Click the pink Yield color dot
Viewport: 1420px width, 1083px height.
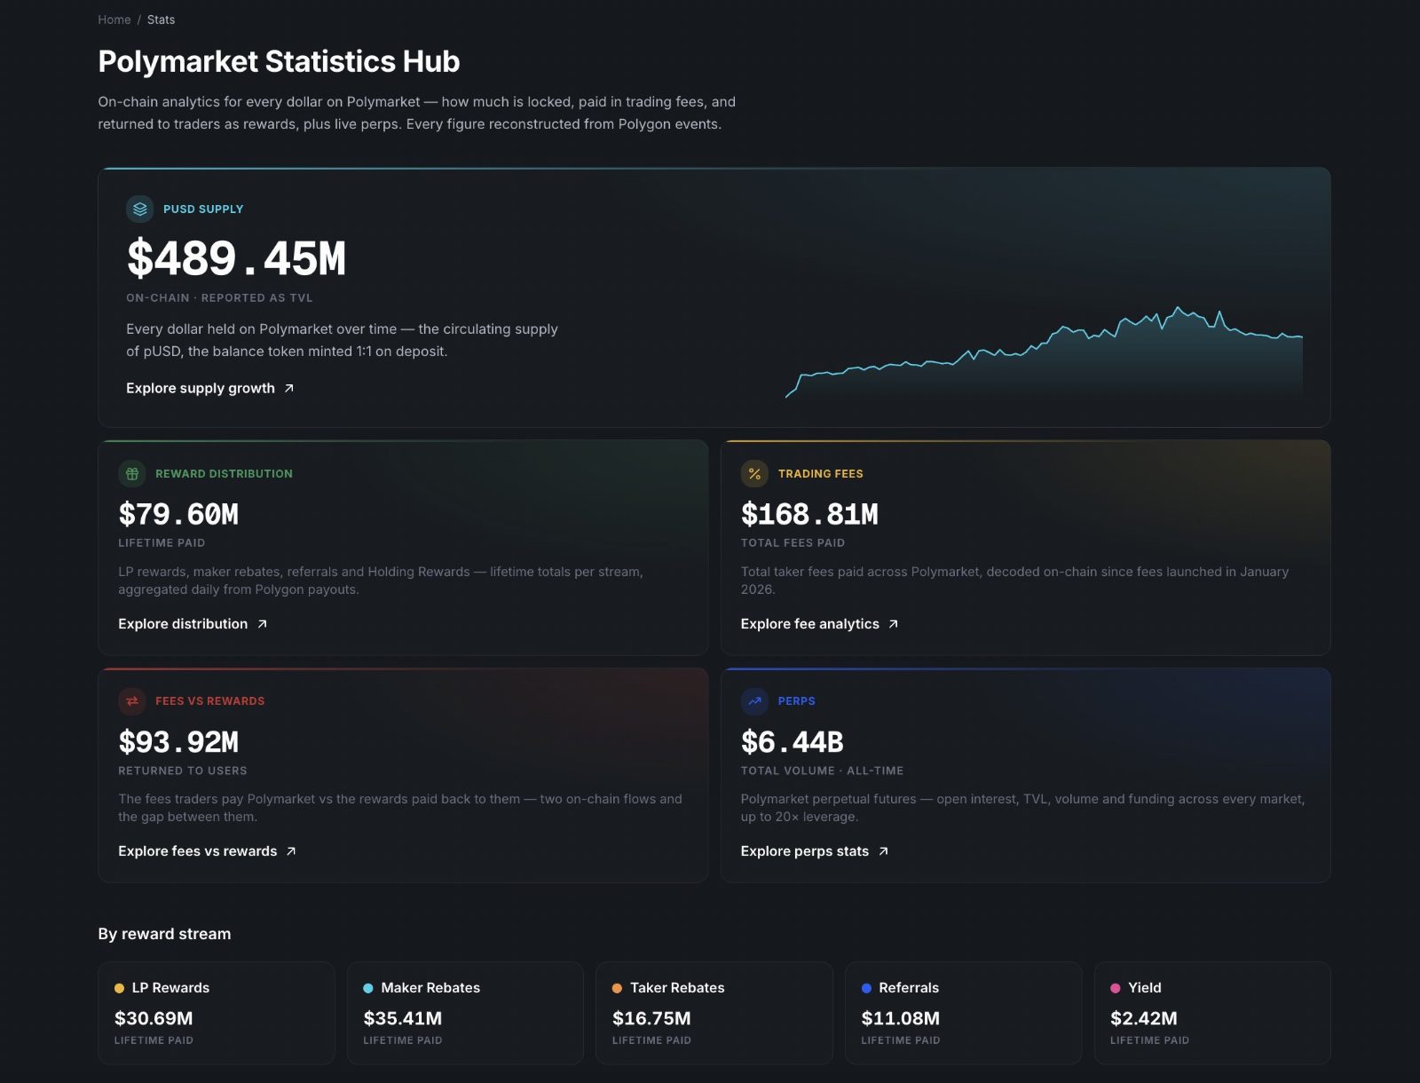[1116, 988]
